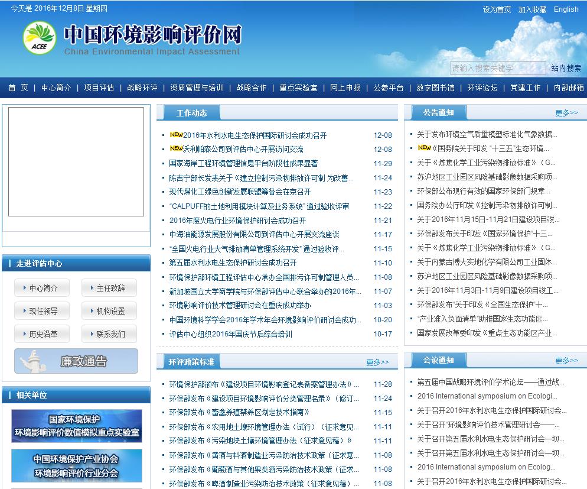The image size is (587, 489).
Task: Click the ACEE logo icon
Action: [40, 38]
